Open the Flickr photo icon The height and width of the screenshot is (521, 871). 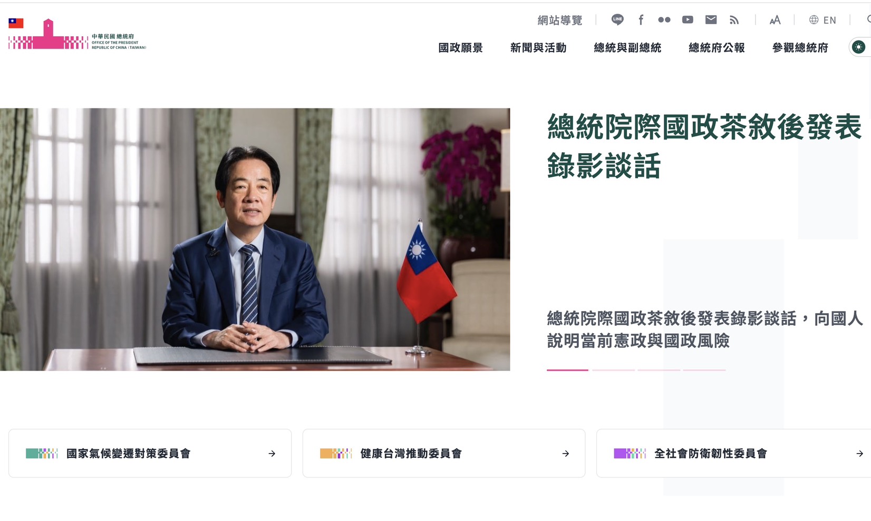pos(664,20)
